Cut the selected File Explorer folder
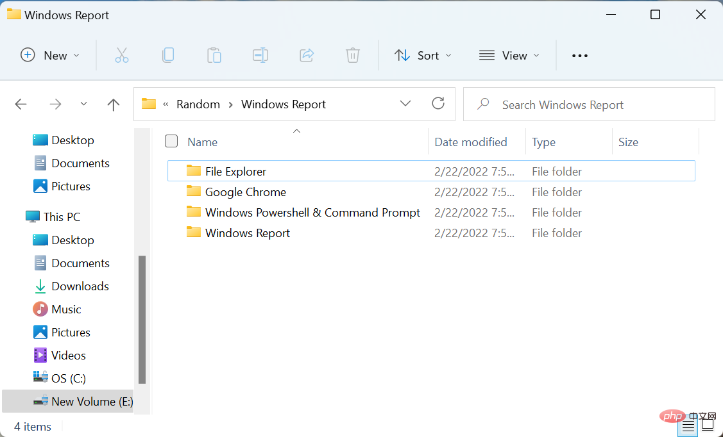 click(122, 55)
